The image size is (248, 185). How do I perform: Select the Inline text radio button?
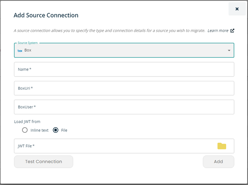(25, 130)
